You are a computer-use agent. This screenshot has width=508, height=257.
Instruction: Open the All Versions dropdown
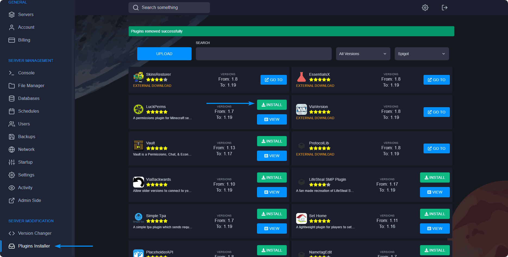pyautogui.click(x=363, y=54)
